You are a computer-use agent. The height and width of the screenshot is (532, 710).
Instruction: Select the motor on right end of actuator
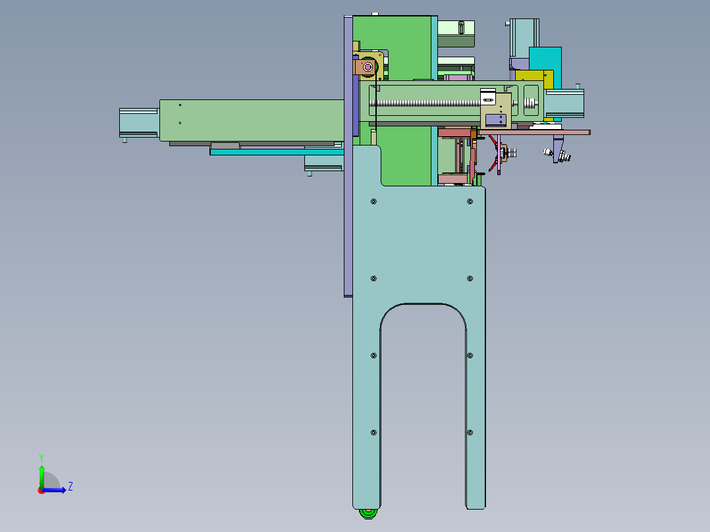click(x=564, y=103)
